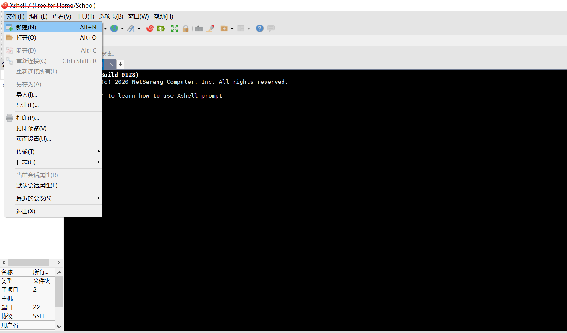The width and height of the screenshot is (567, 333).
Task: Click the new folder plus icon
Action: click(x=224, y=28)
